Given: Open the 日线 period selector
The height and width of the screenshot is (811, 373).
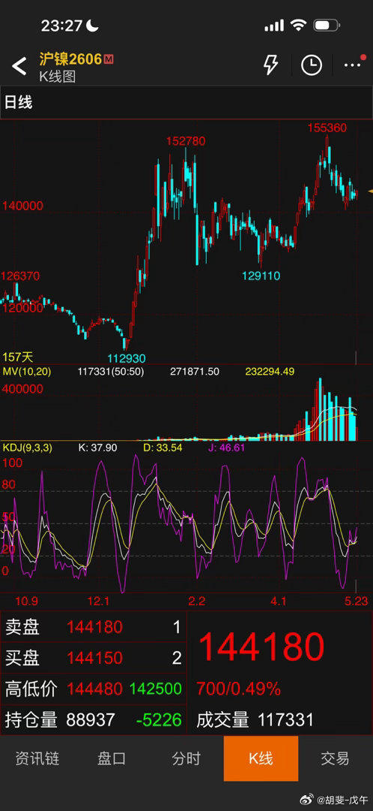Looking at the screenshot, I should (19, 102).
